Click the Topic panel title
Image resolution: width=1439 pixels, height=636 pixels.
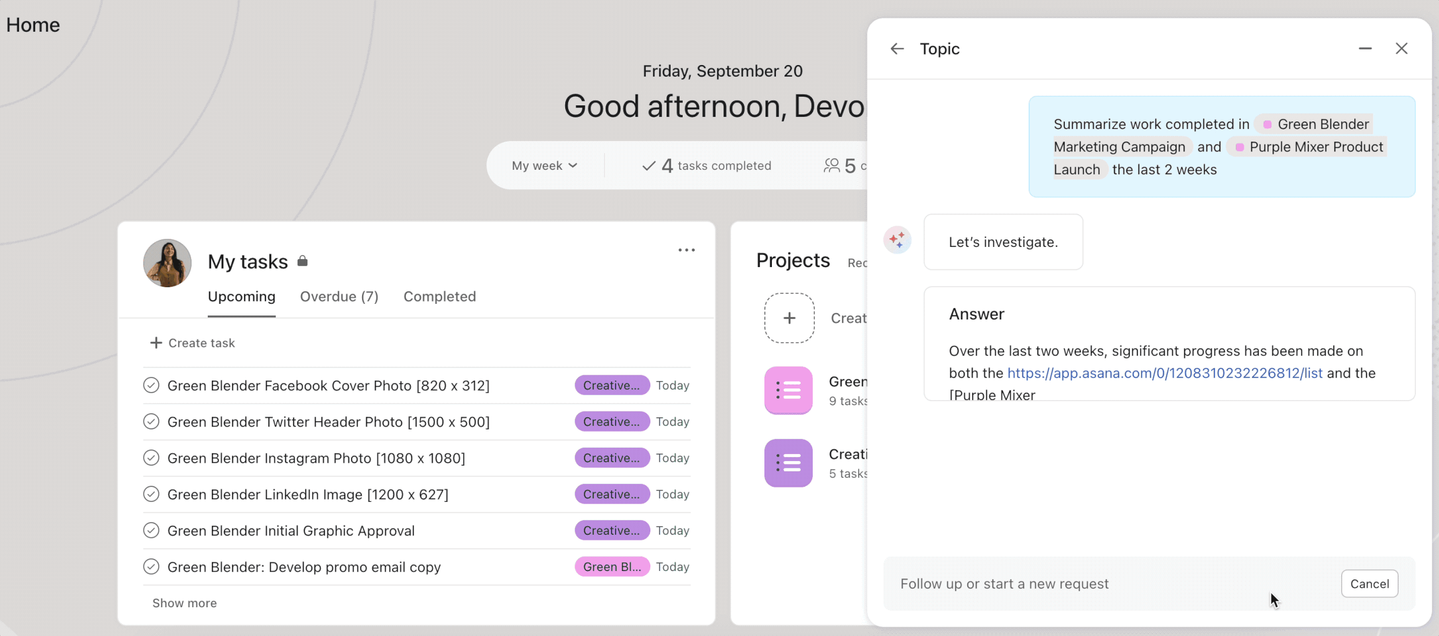pos(939,49)
